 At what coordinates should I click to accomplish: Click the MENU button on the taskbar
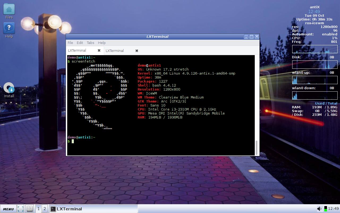pyautogui.click(x=8, y=209)
